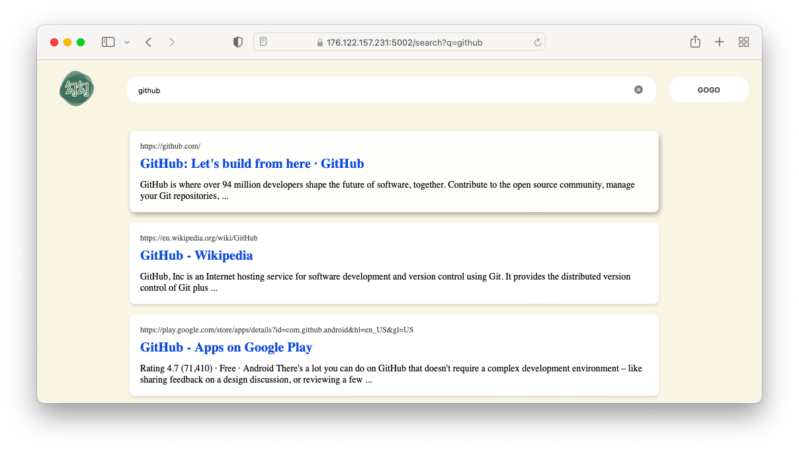Clear the search box with the X icon
The height and width of the screenshot is (452, 799).
[x=638, y=90]
